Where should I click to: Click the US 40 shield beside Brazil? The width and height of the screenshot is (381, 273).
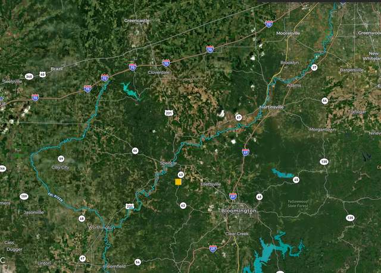tap(42, 74)
